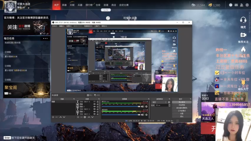This screenshot has width=251, height=141.
Task: Toggle visibility of 文本 (GDI+) 3 source
Action: click(x=94, y=109)
